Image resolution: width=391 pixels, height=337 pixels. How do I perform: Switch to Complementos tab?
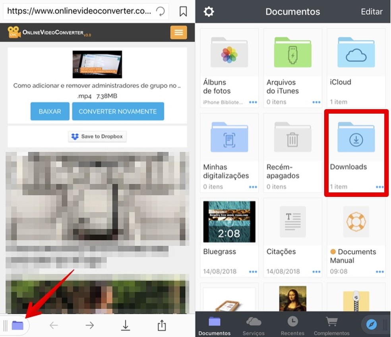tap(332, 325)
